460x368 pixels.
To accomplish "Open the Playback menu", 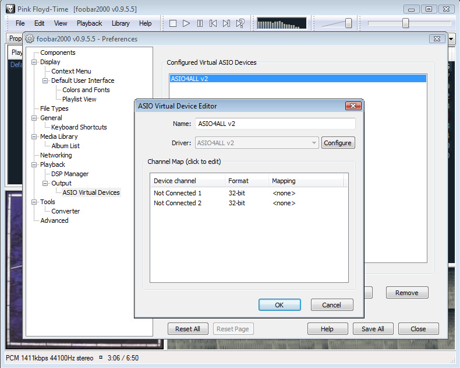I will click(89, 23).
